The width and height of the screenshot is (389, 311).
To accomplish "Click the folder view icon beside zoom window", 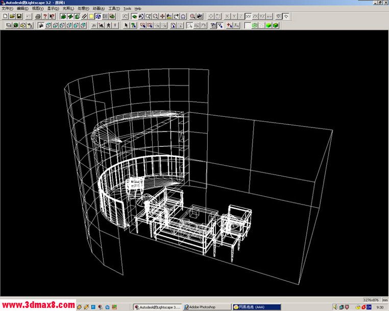I will [200, 16].
